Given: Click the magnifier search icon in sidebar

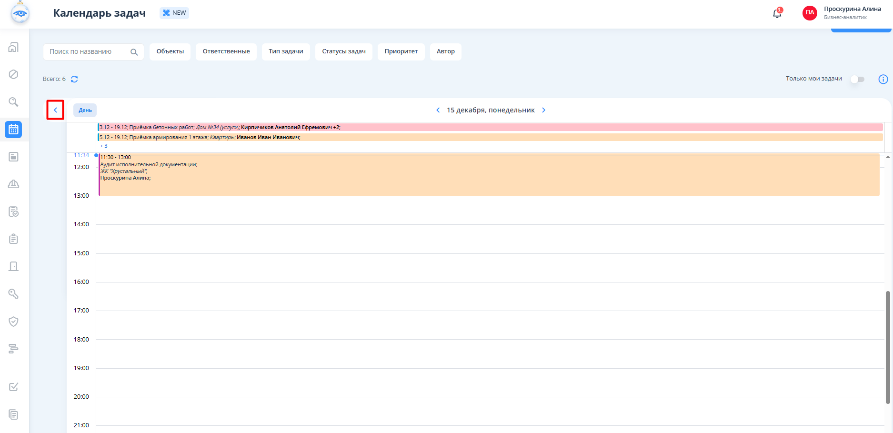Looking at the screenshot, I should (x=14, y=102).
